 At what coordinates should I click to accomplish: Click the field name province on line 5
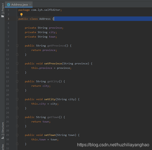coord(55,28)
